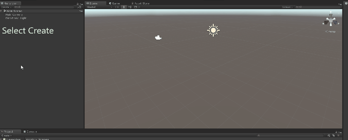Open the Hierarchy Create dropdown
Image resolution: width=348 pixels, height=140 pixels.
[6, 7]
